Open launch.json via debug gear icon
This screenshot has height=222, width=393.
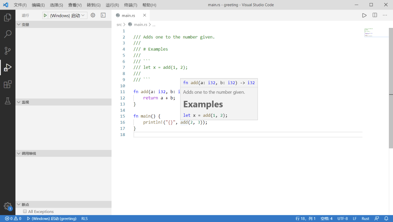click(x=93, y=15)
